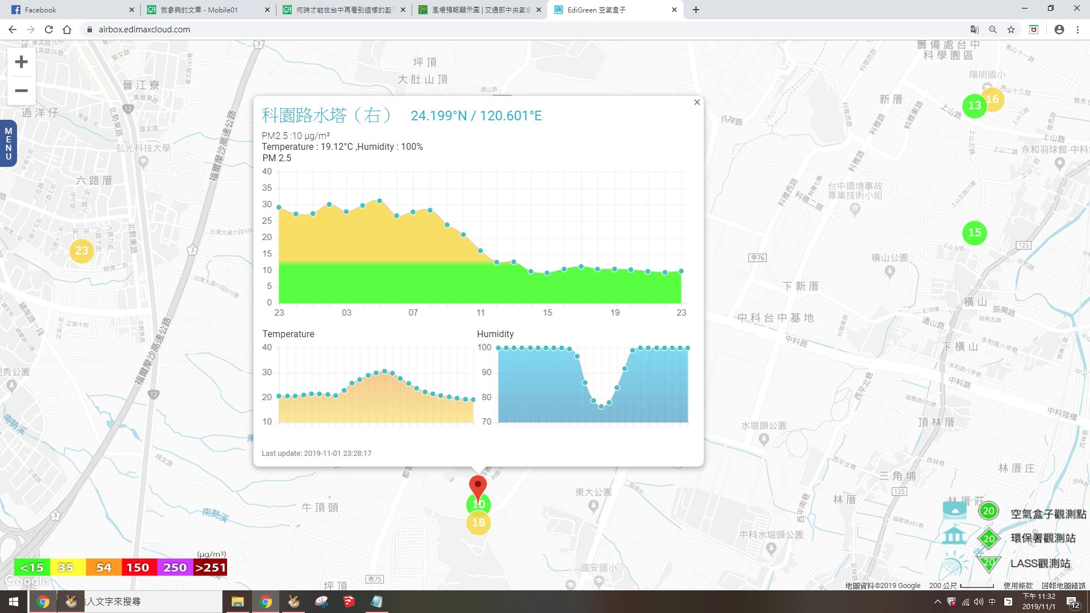Open File Explorer from the taskbar

click(237, 602)
